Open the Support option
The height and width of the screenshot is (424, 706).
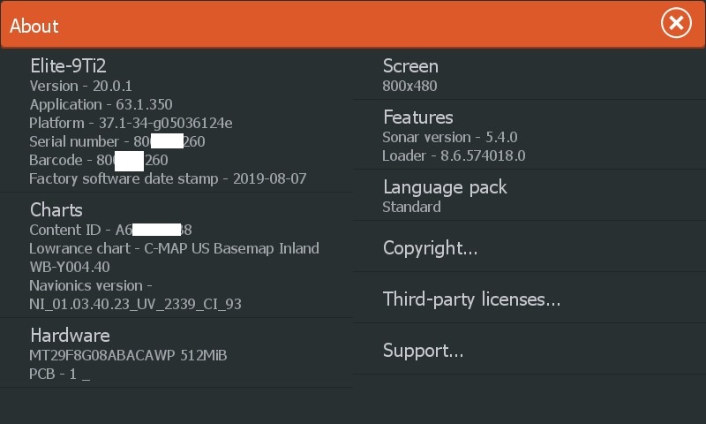click(x=423, y=351)
